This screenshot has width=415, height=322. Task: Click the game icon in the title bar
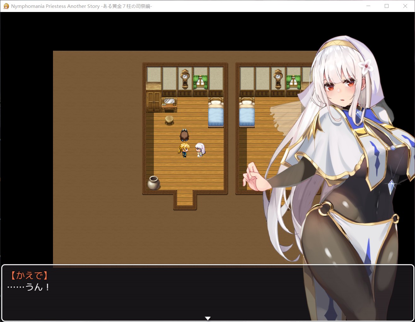6,6
